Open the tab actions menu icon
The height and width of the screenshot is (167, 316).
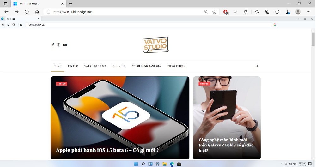tap(5, 3)
